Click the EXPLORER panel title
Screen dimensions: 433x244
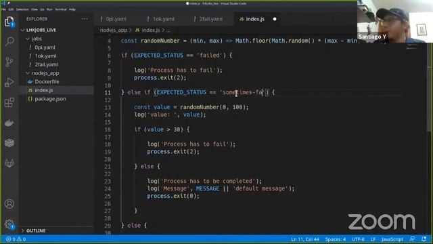(37, 19)
